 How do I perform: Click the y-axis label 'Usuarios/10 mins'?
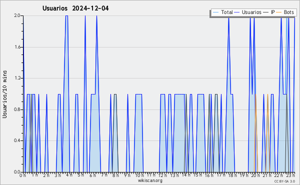(x=4, y=94)
